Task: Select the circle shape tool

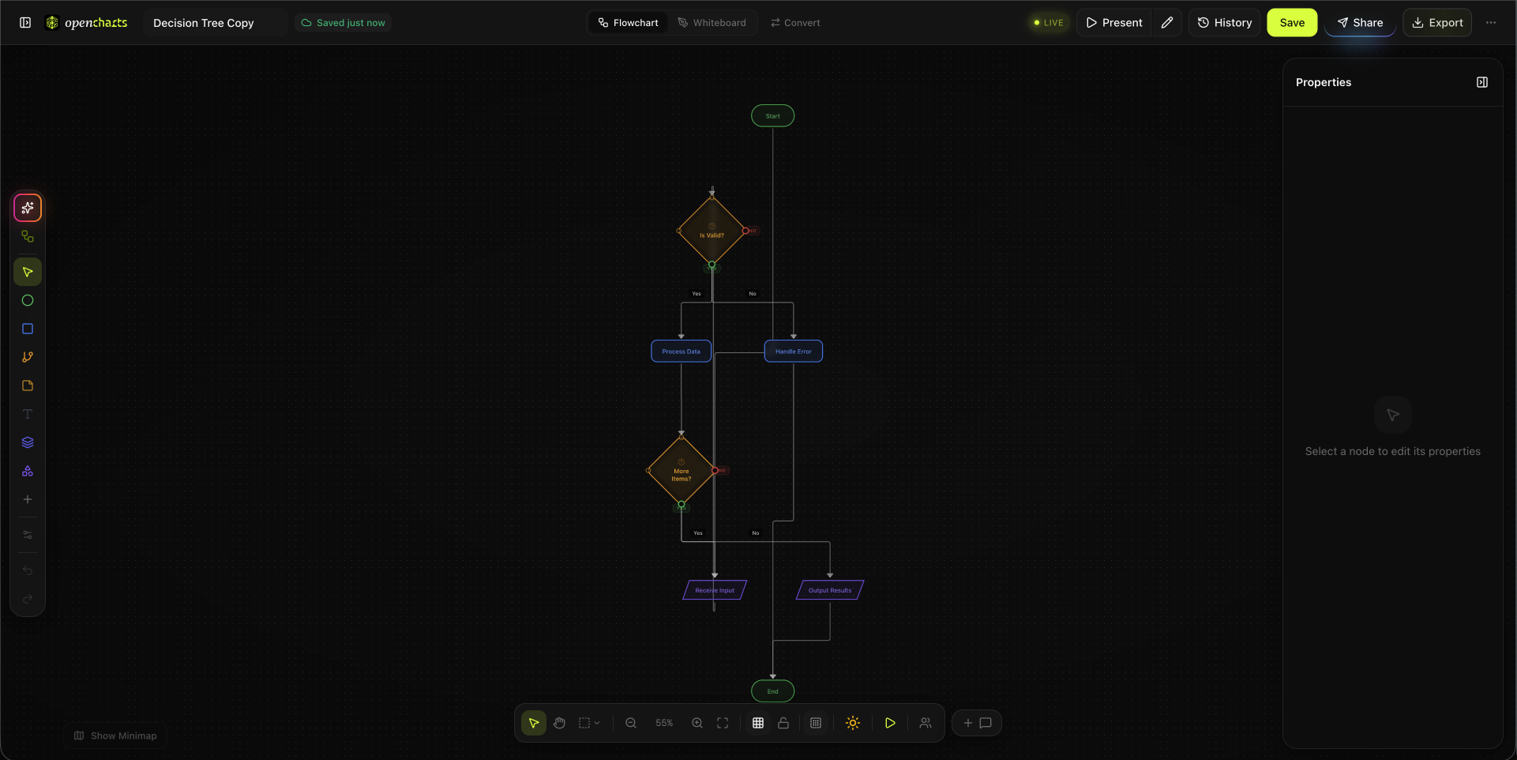Action: (27, 300)
